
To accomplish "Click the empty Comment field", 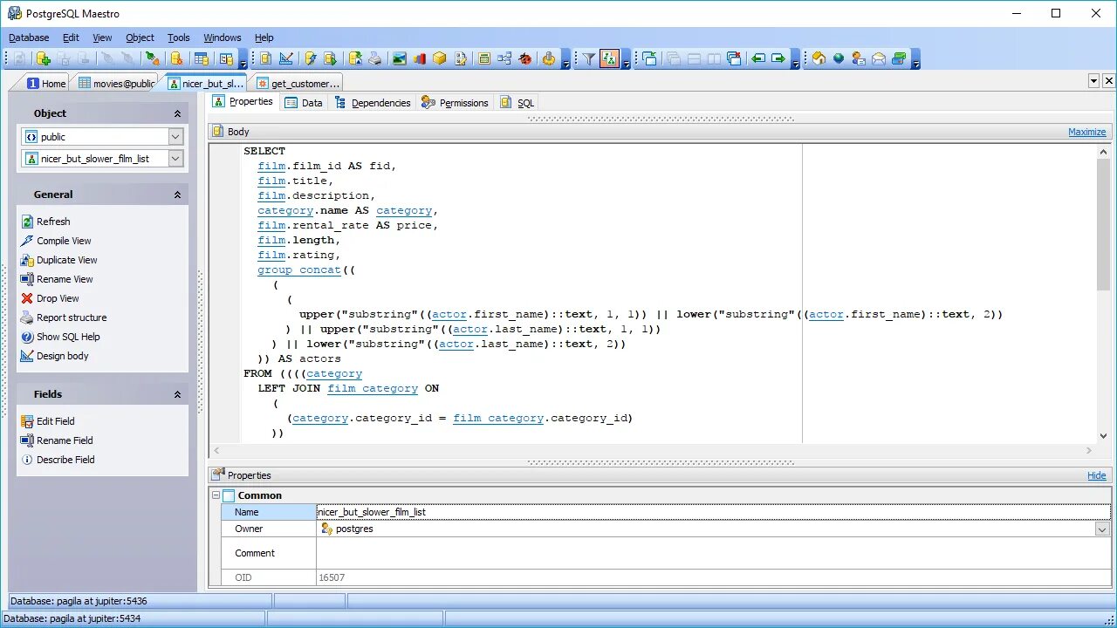I will coord(713,553).
